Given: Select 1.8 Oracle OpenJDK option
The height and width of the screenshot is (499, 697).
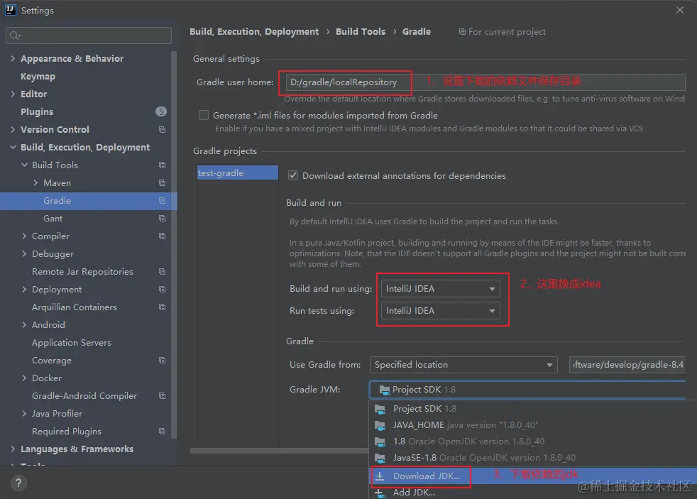Looking at the screenshot, I should 533,442.
